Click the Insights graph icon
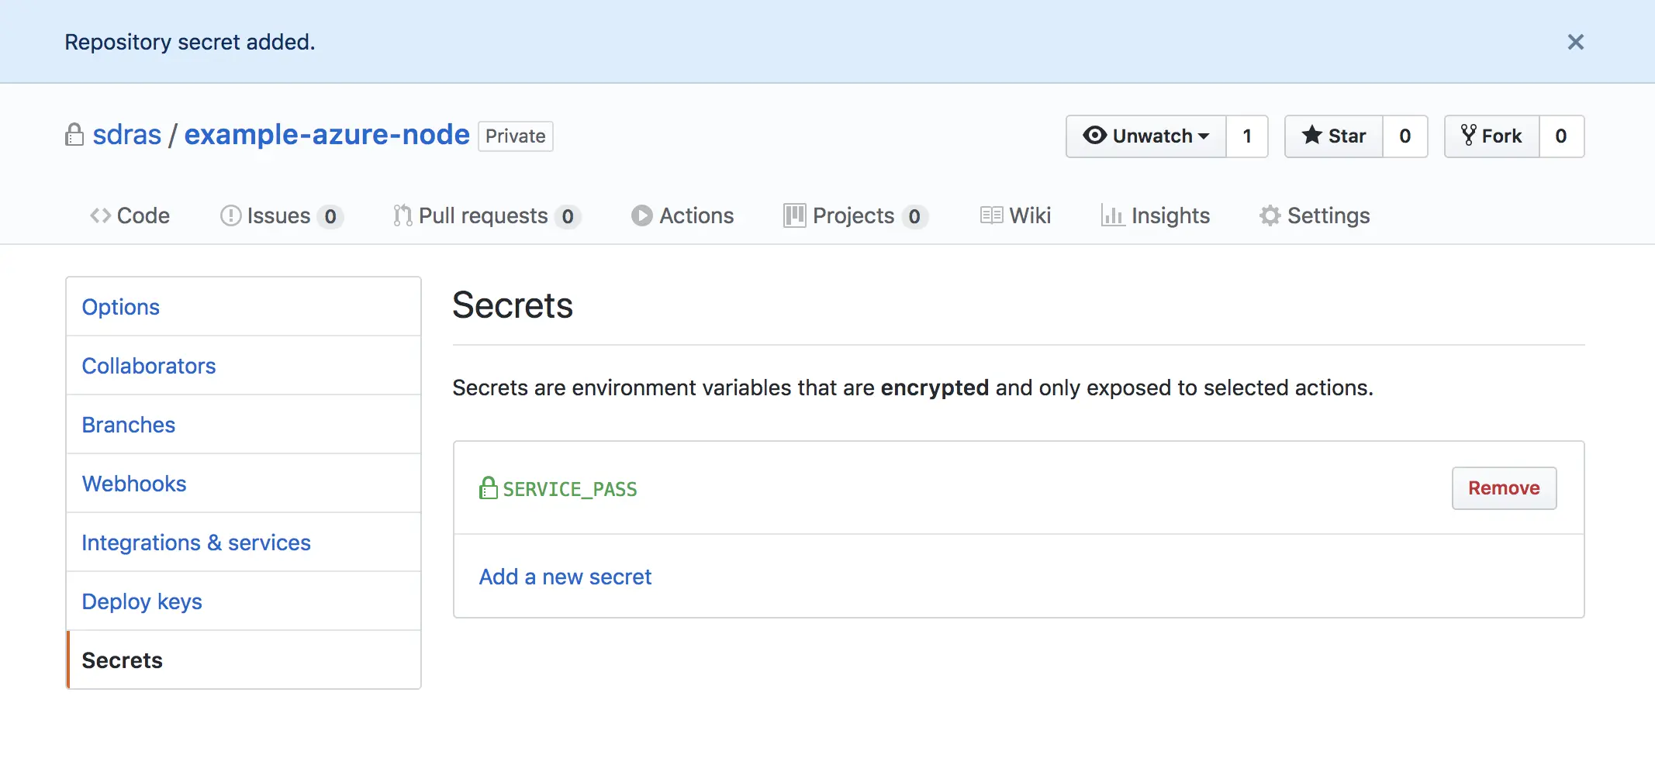This screenshot has height=758, width=1655. [1112, 215]
